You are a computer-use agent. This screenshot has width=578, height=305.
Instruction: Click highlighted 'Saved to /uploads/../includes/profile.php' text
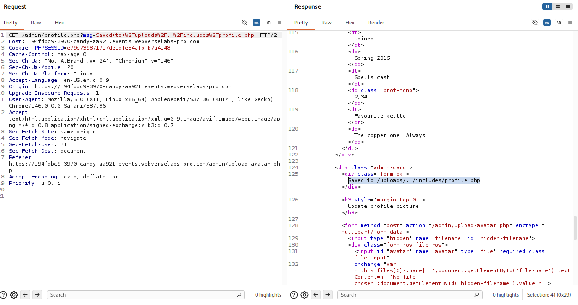click(x=414, y=180)
